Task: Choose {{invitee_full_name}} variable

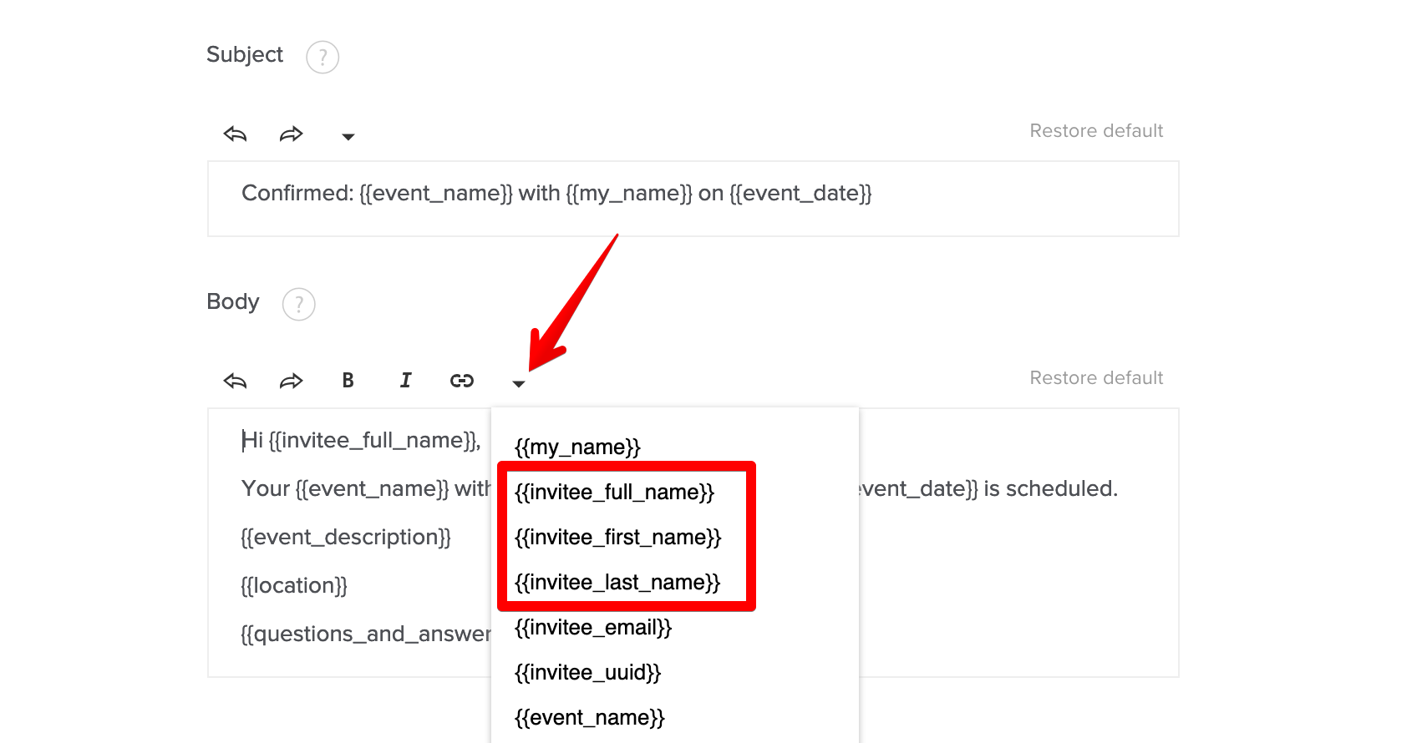Action: [x=614, y=493]
